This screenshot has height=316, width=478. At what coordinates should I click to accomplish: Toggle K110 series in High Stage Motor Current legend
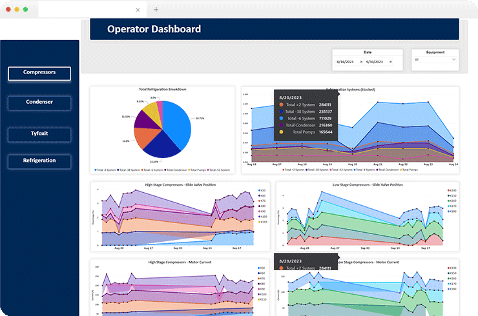click(x=258, y=299)
